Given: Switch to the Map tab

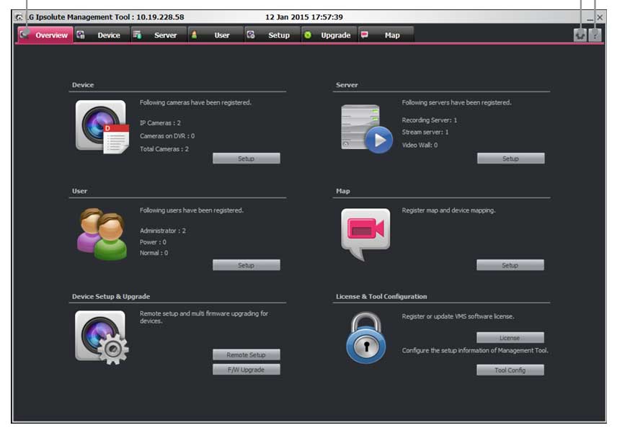Looking at the screenshot, I should pos(386,35).
